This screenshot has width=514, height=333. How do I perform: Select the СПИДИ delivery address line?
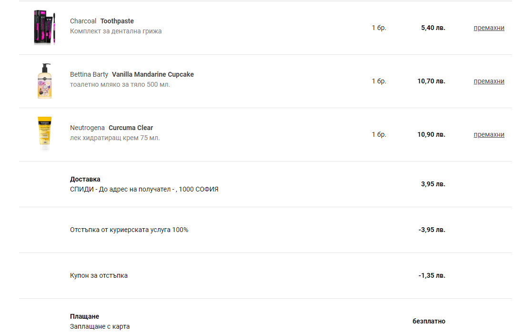tap(144, 190)
